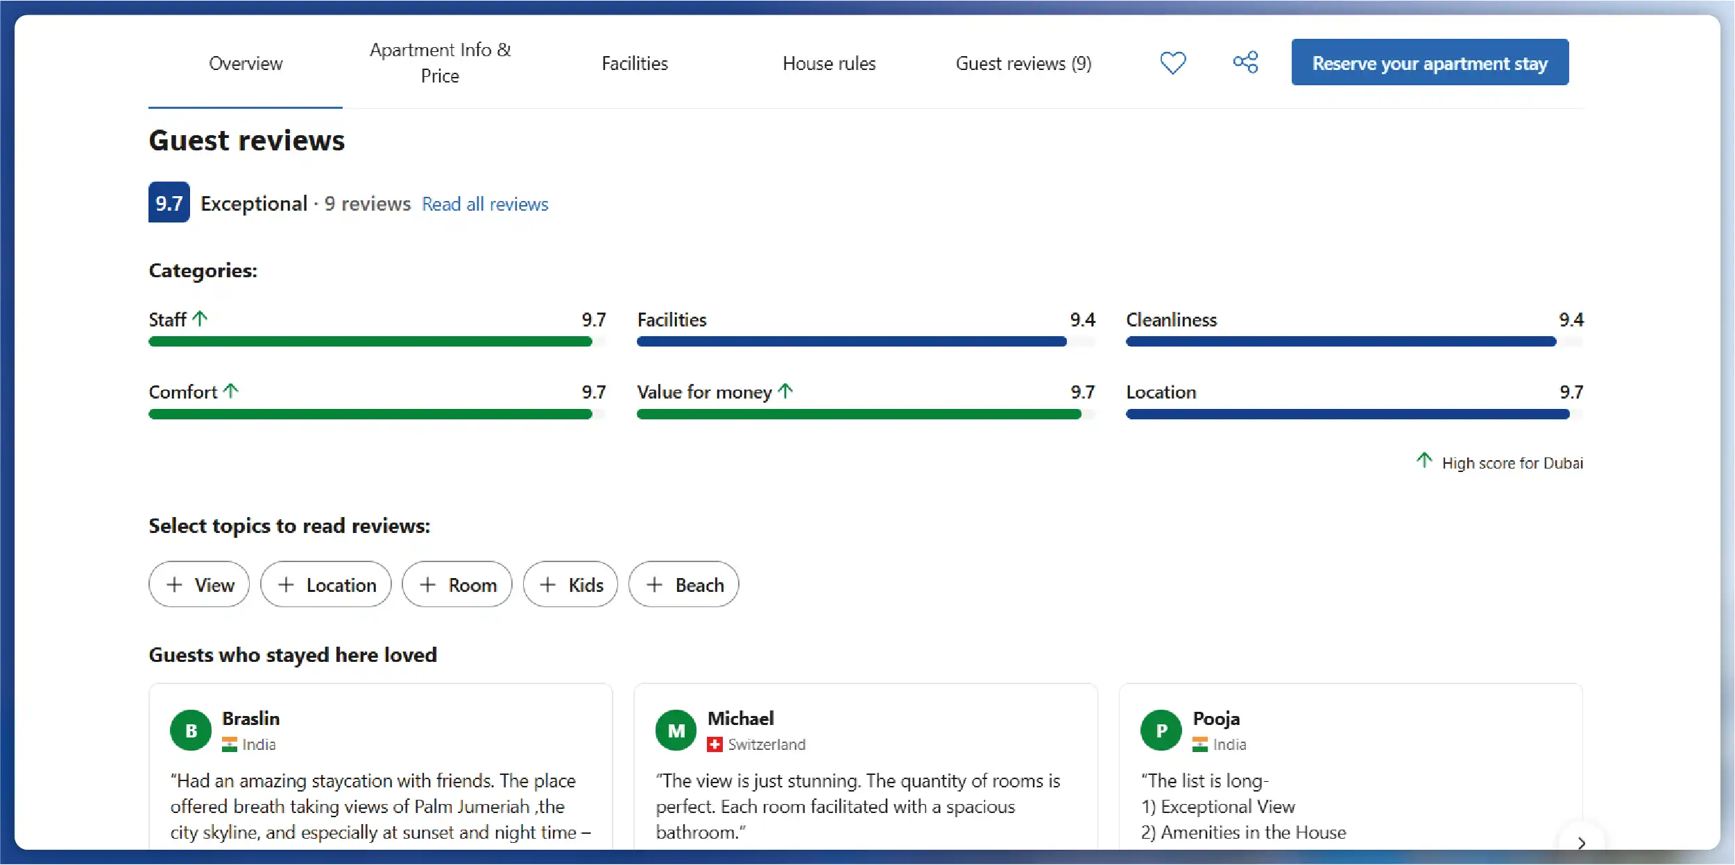Image resolution: width=1735 pixels, height=865 pixels.
Task: Click the High score for Dubai arrow icon
Action: click(1424, 460)
